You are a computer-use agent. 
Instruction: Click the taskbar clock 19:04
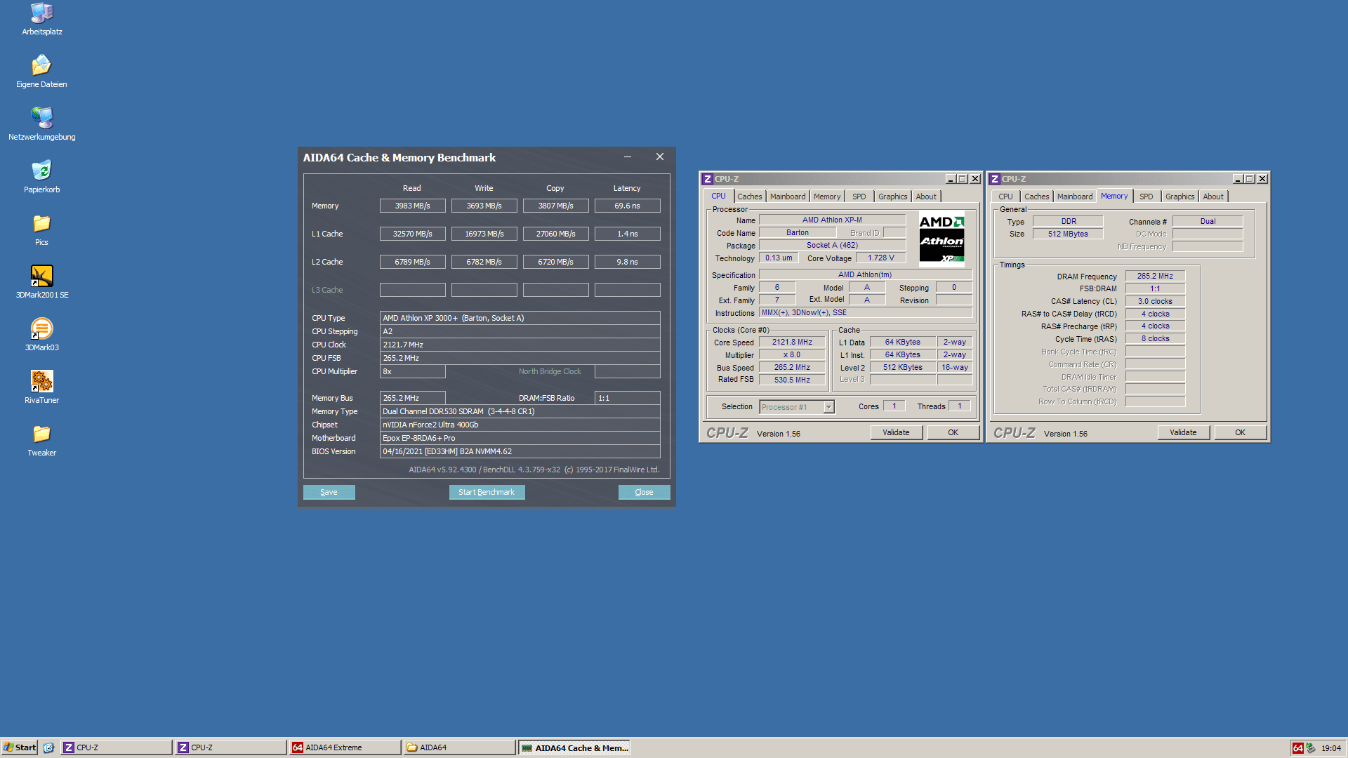pyautogui.click(x=1331, y=748)
